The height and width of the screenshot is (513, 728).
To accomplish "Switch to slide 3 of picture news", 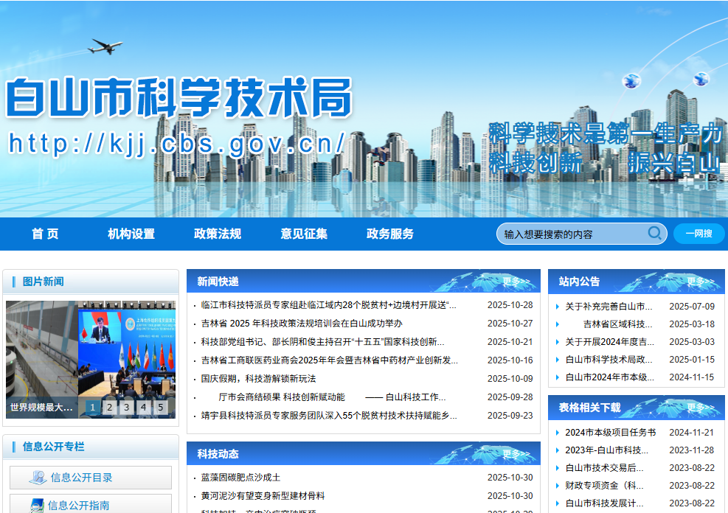I will 127,407.
